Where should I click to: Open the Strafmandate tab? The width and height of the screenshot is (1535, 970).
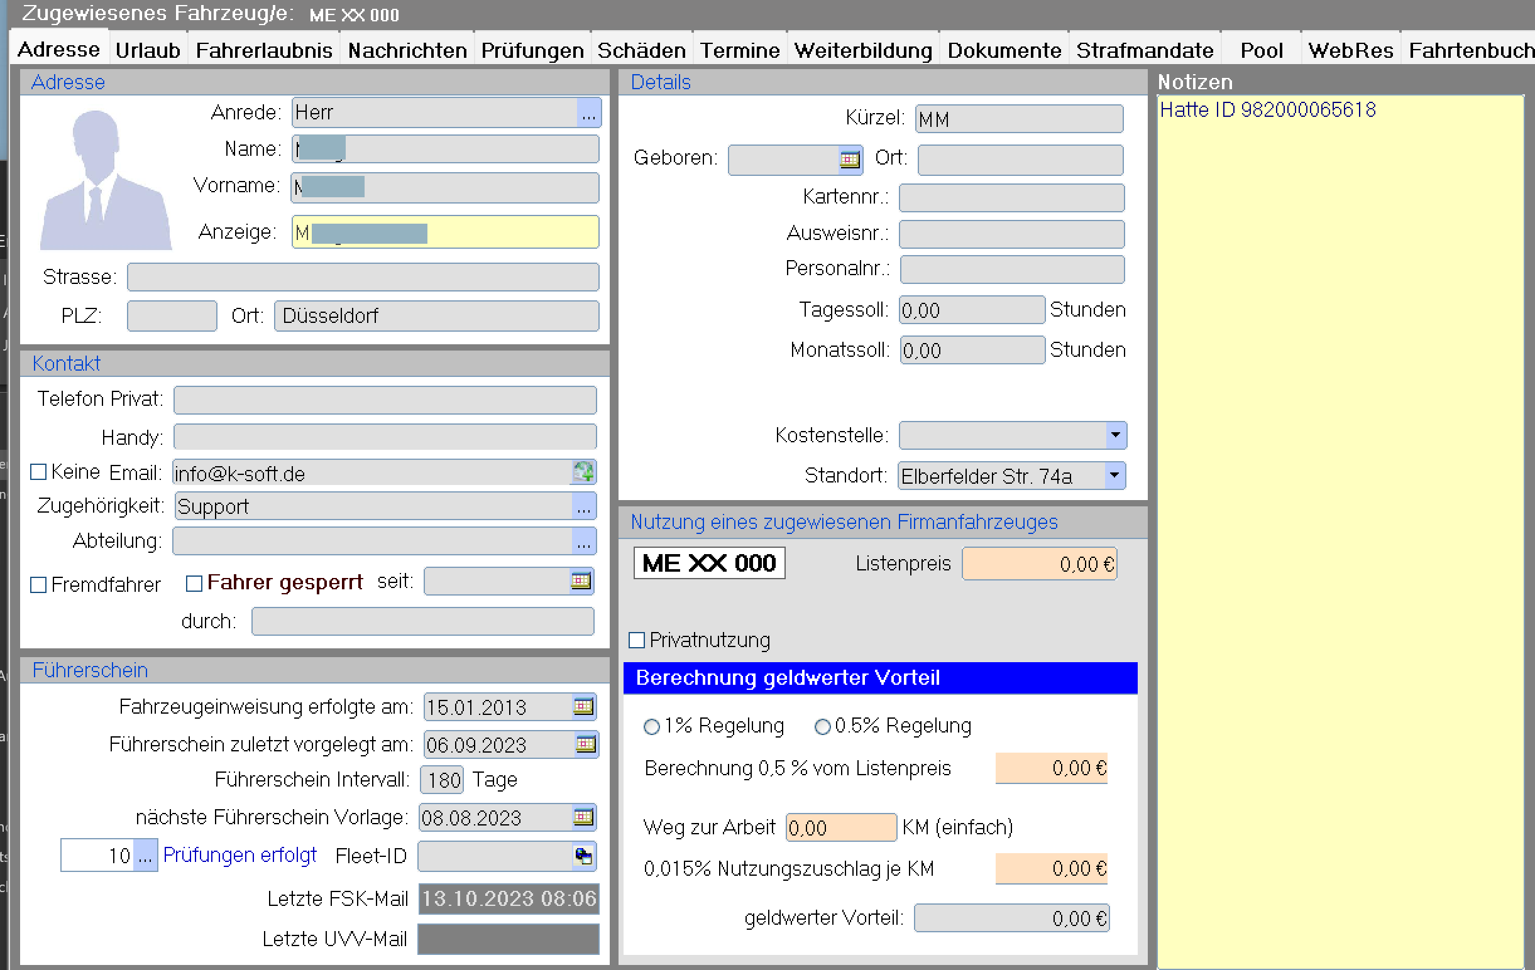(1144, 50)
